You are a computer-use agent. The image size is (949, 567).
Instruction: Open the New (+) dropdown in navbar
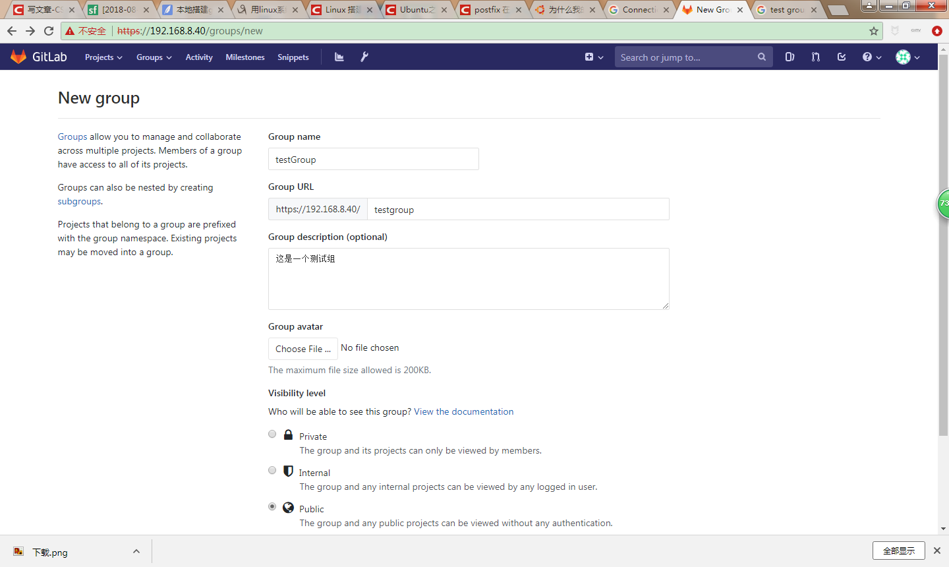point(592,57)
